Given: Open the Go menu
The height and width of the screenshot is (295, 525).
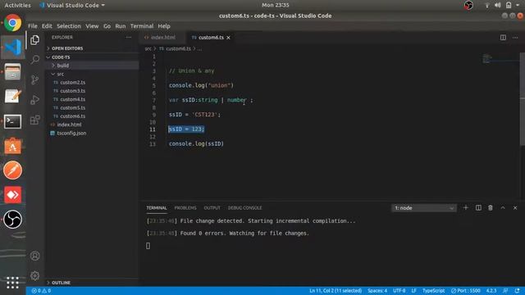Looking at the screenshot, I should [107, 26].
